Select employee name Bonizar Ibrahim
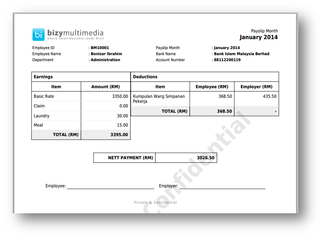 [106, 54]
